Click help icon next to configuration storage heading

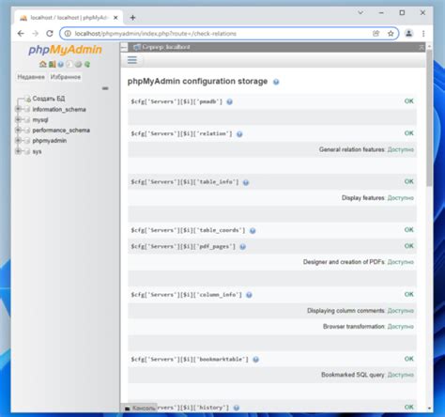click(276, 82)
